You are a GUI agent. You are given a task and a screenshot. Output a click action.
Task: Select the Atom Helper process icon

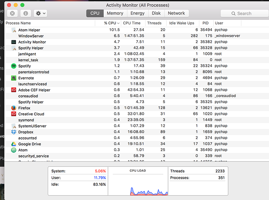click(14, 30)
